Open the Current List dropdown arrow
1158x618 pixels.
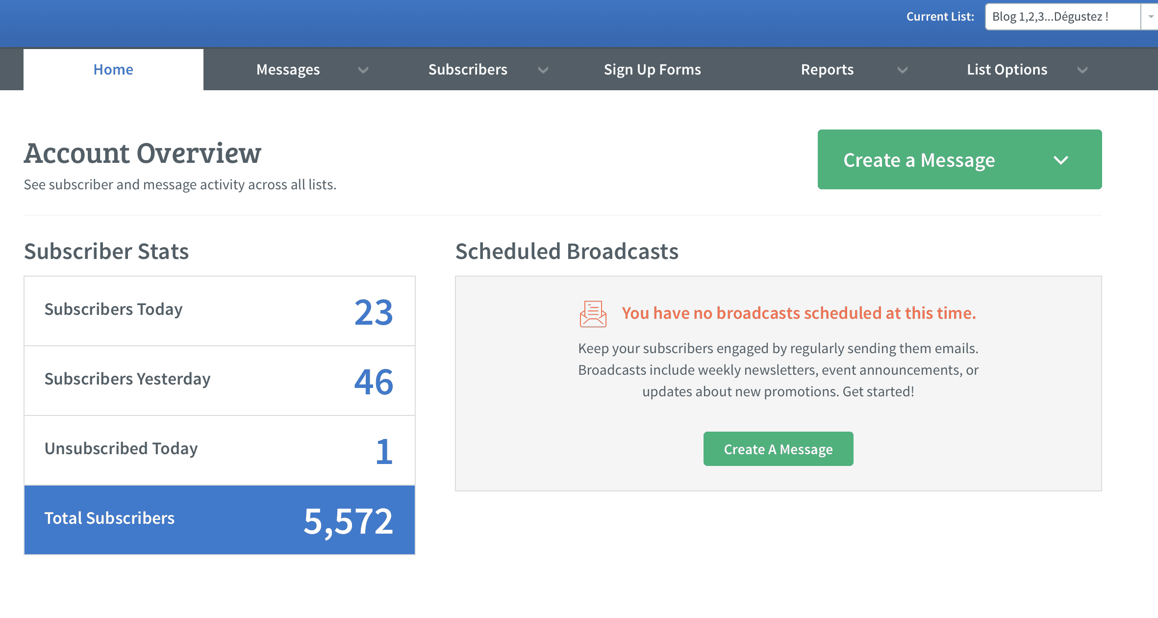(1150, 17)
